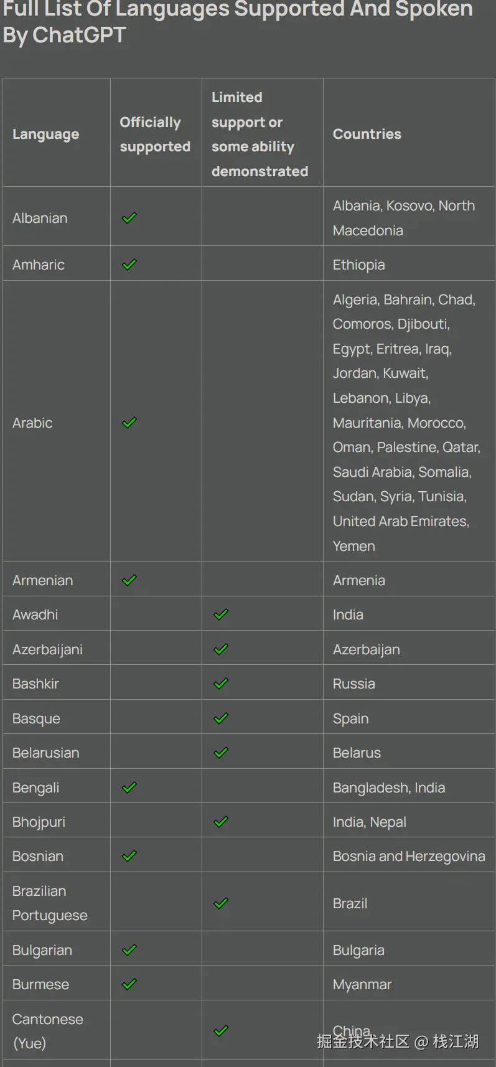Image resolution: width=496 pixels, height=1067 pixels.
Task: Click the Language column header
Action: [46, 134]
